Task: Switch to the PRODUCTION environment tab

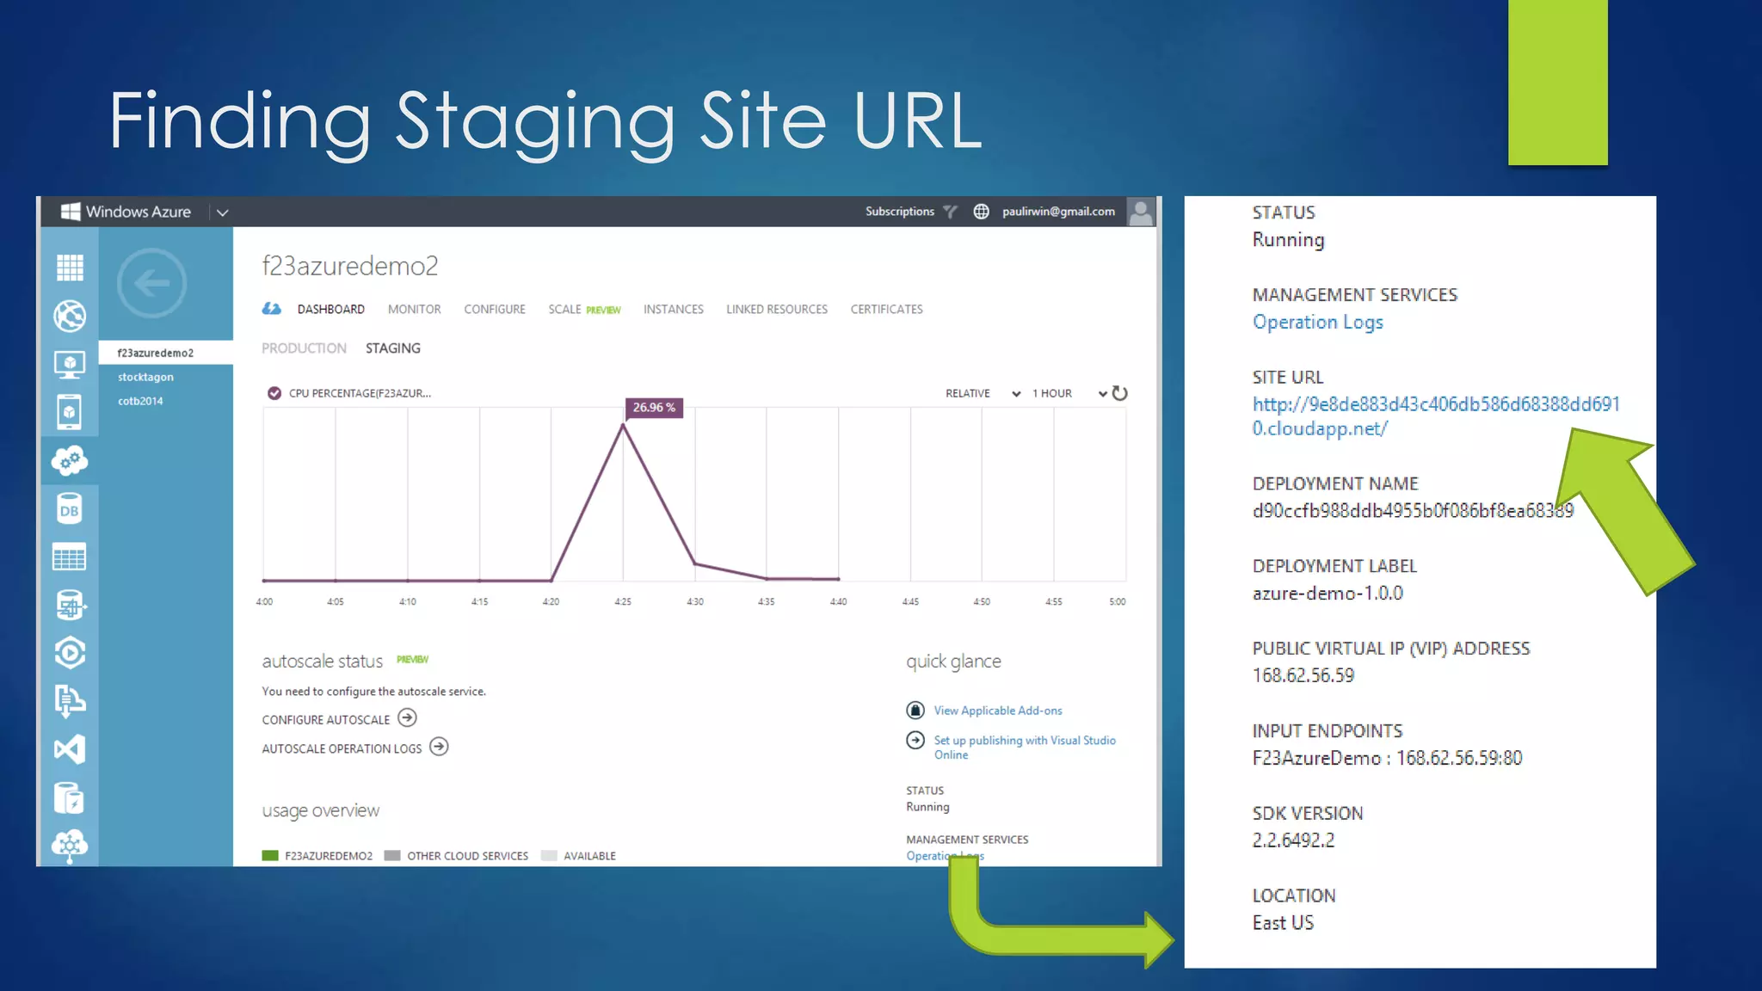Action: (304, 348)
